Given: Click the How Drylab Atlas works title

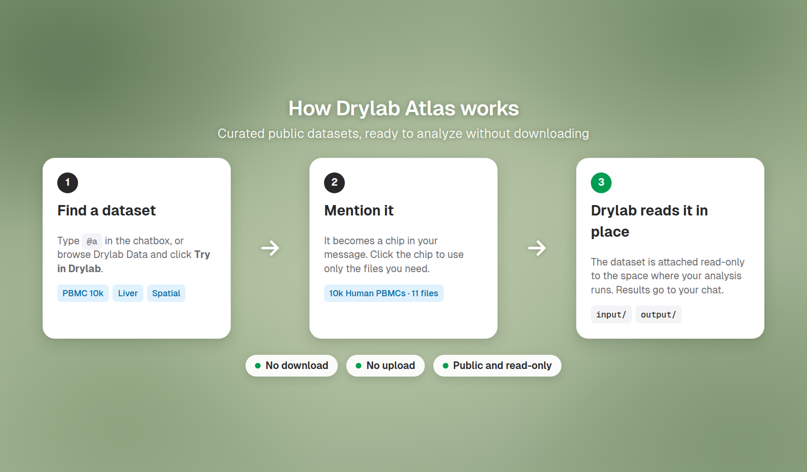Looking at the screenshot, I should [x=403, y=108].
